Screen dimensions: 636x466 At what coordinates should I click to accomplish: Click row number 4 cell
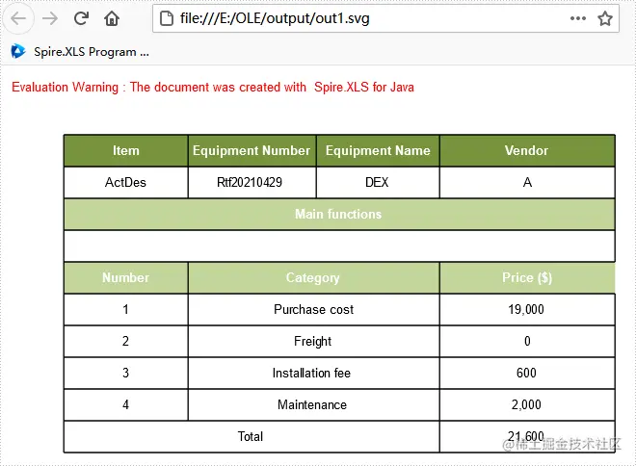click(x=125, y=404)
